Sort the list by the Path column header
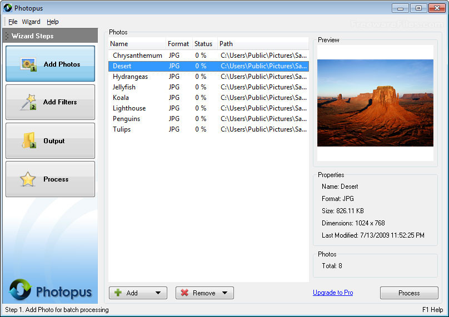 point(263,44)
